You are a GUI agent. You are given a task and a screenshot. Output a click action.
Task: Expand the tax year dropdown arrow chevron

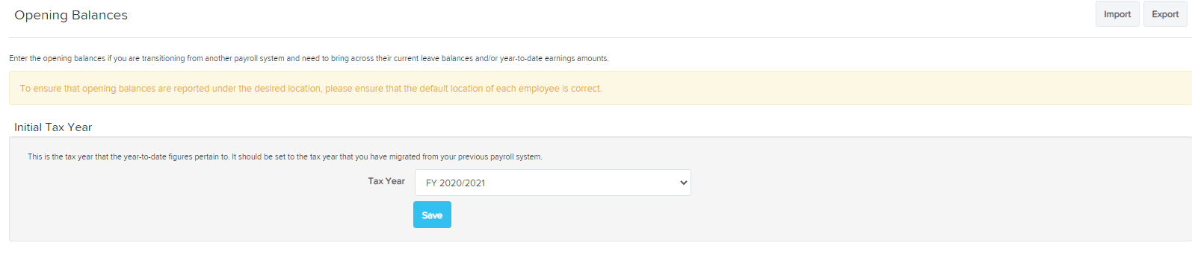[x=683, y=183]
